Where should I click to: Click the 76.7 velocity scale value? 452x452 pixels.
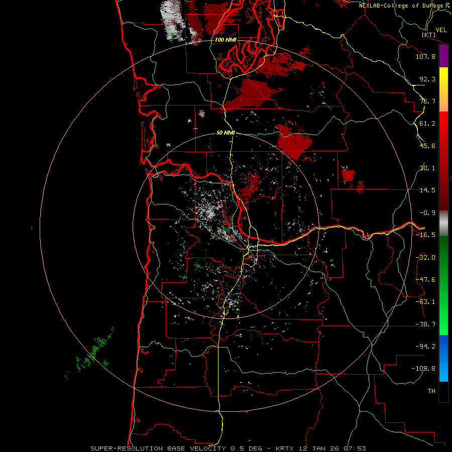tap(427, 101)
